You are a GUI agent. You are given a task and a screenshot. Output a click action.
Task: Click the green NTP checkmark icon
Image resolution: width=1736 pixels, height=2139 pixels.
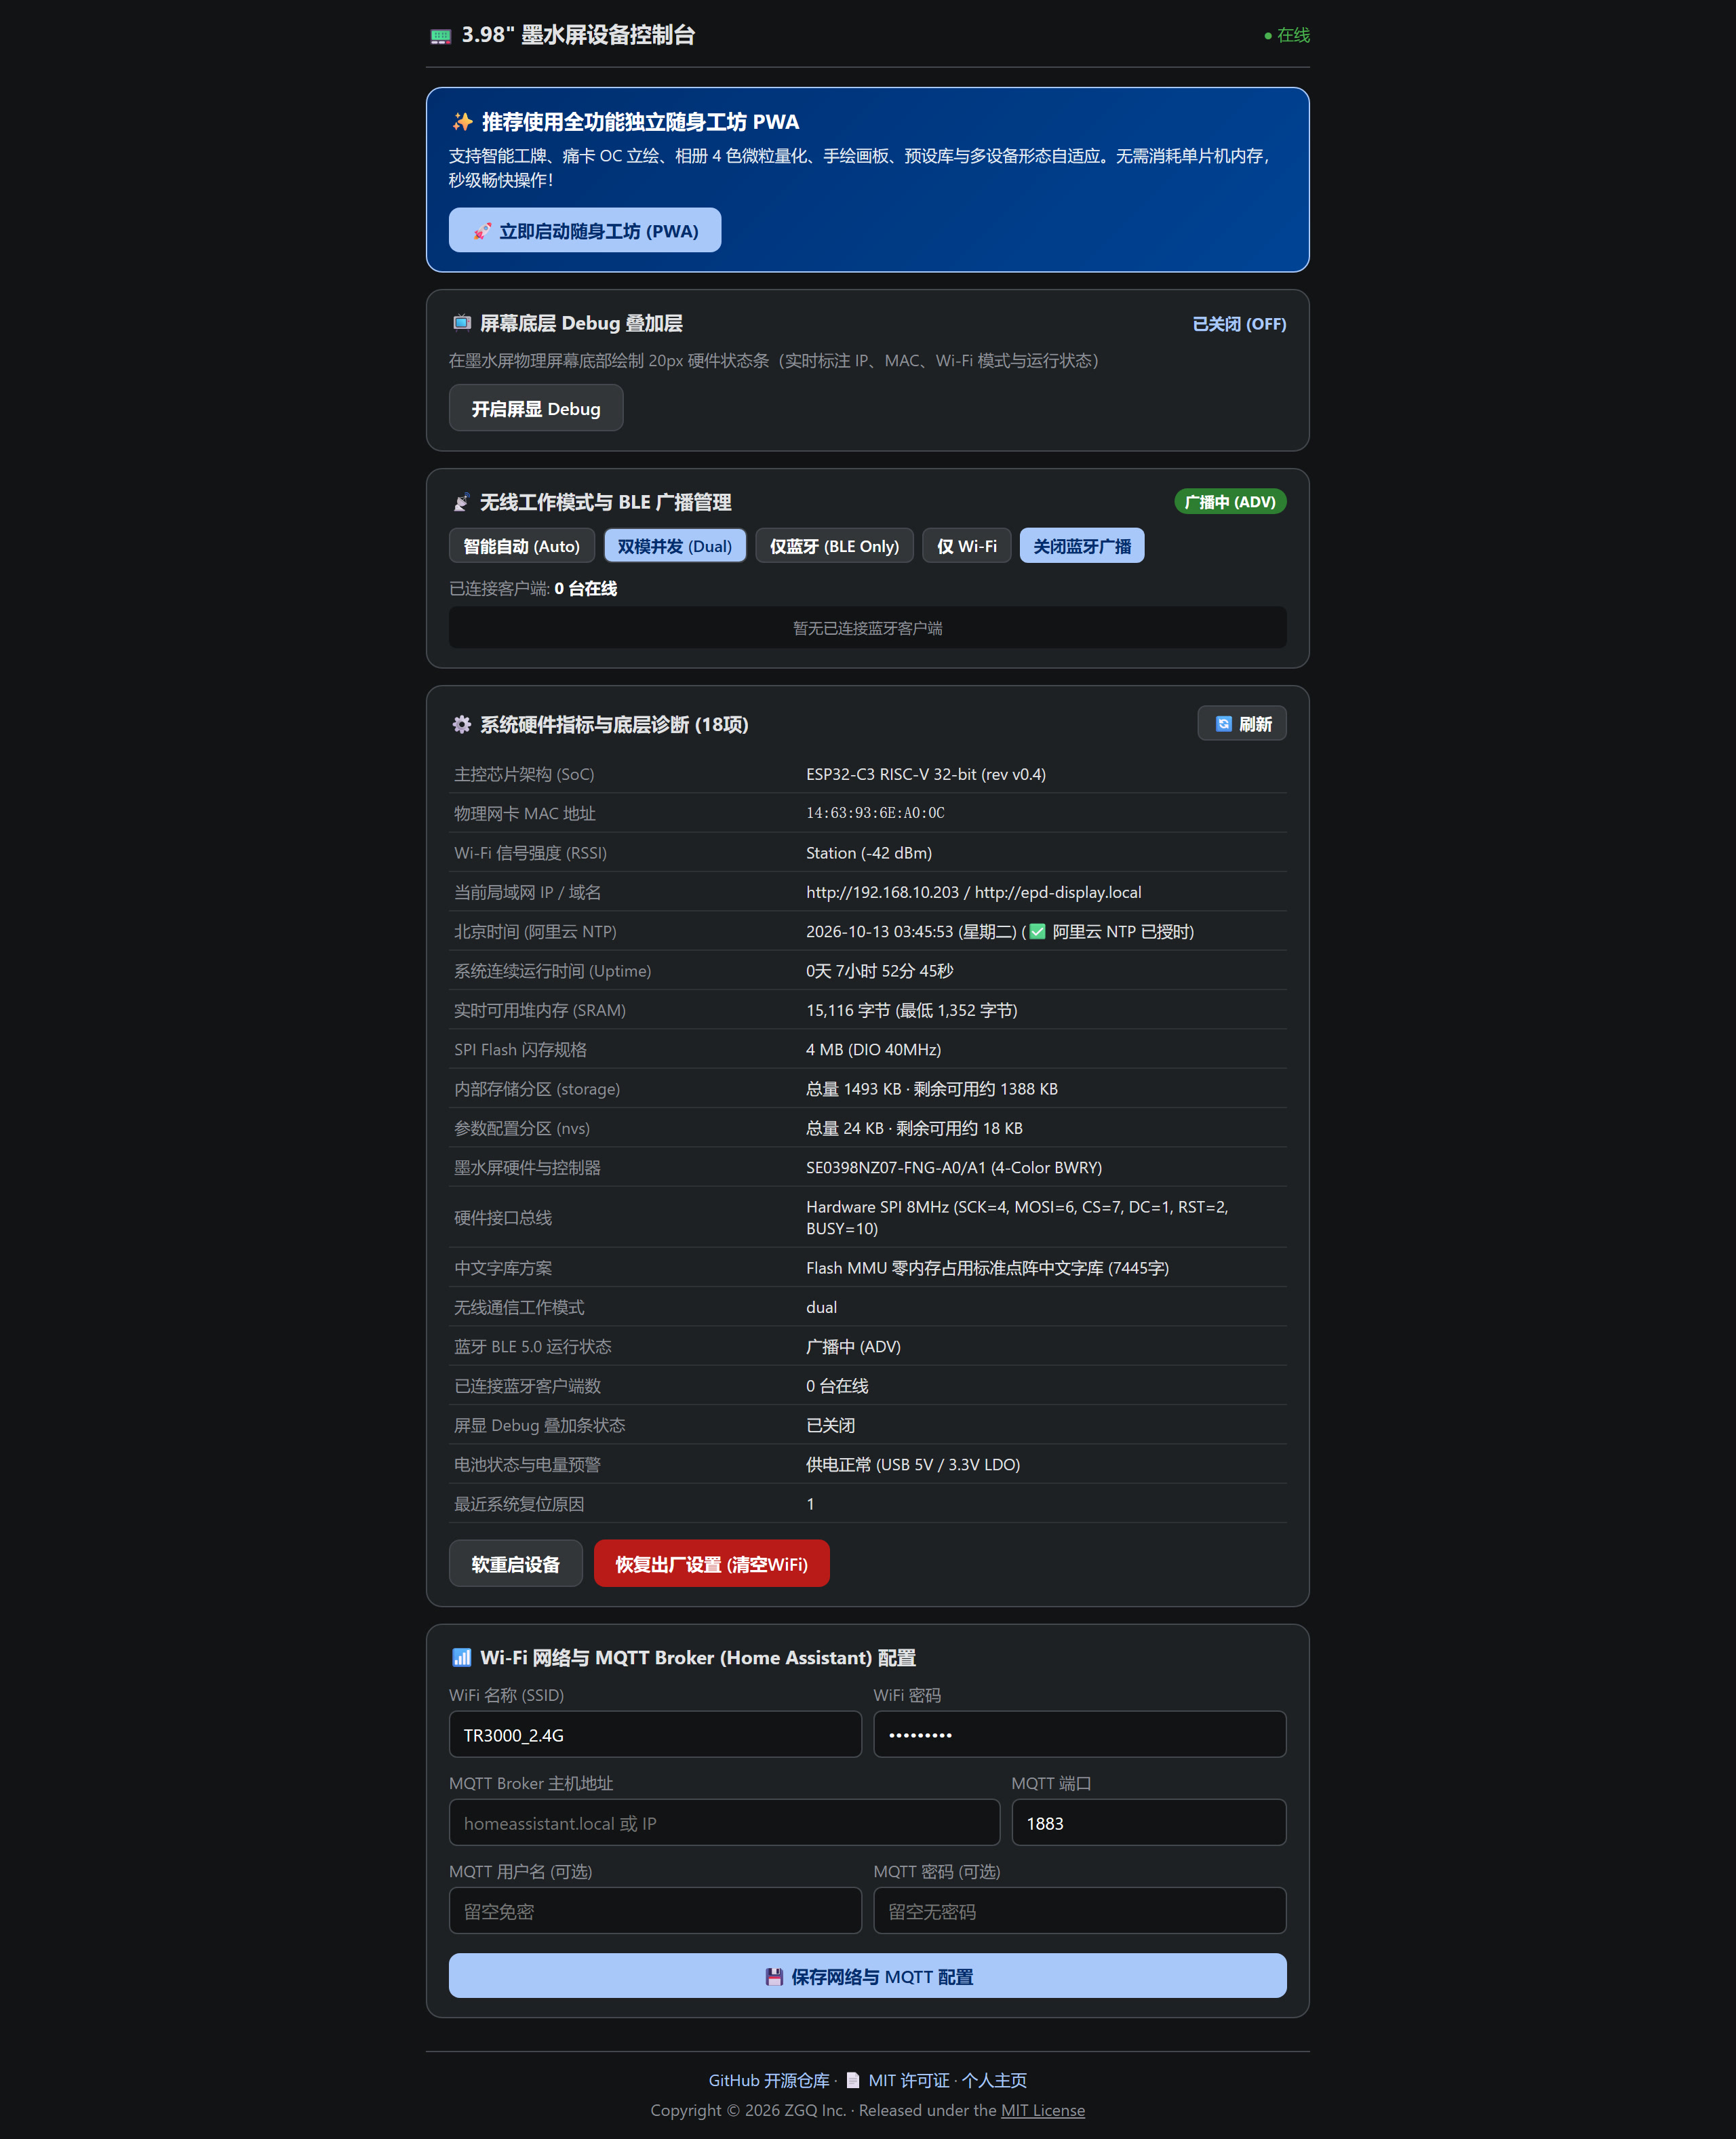[1037, 931]
